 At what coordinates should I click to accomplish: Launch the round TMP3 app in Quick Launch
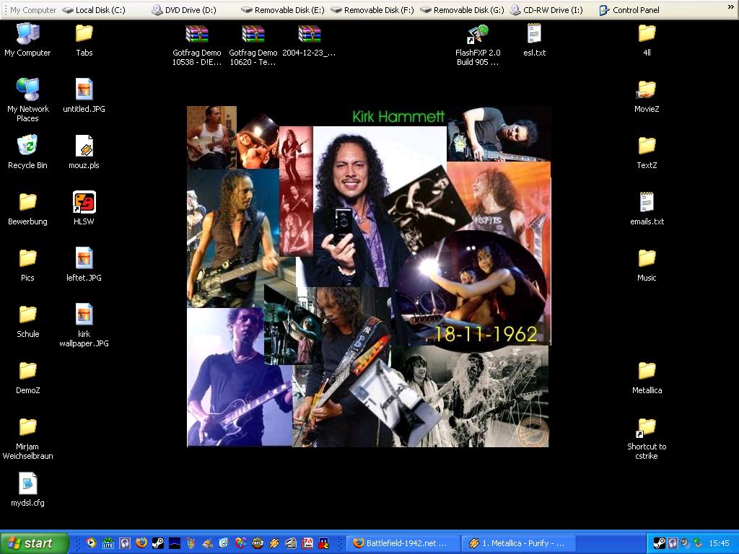click(x=258, y=543)
